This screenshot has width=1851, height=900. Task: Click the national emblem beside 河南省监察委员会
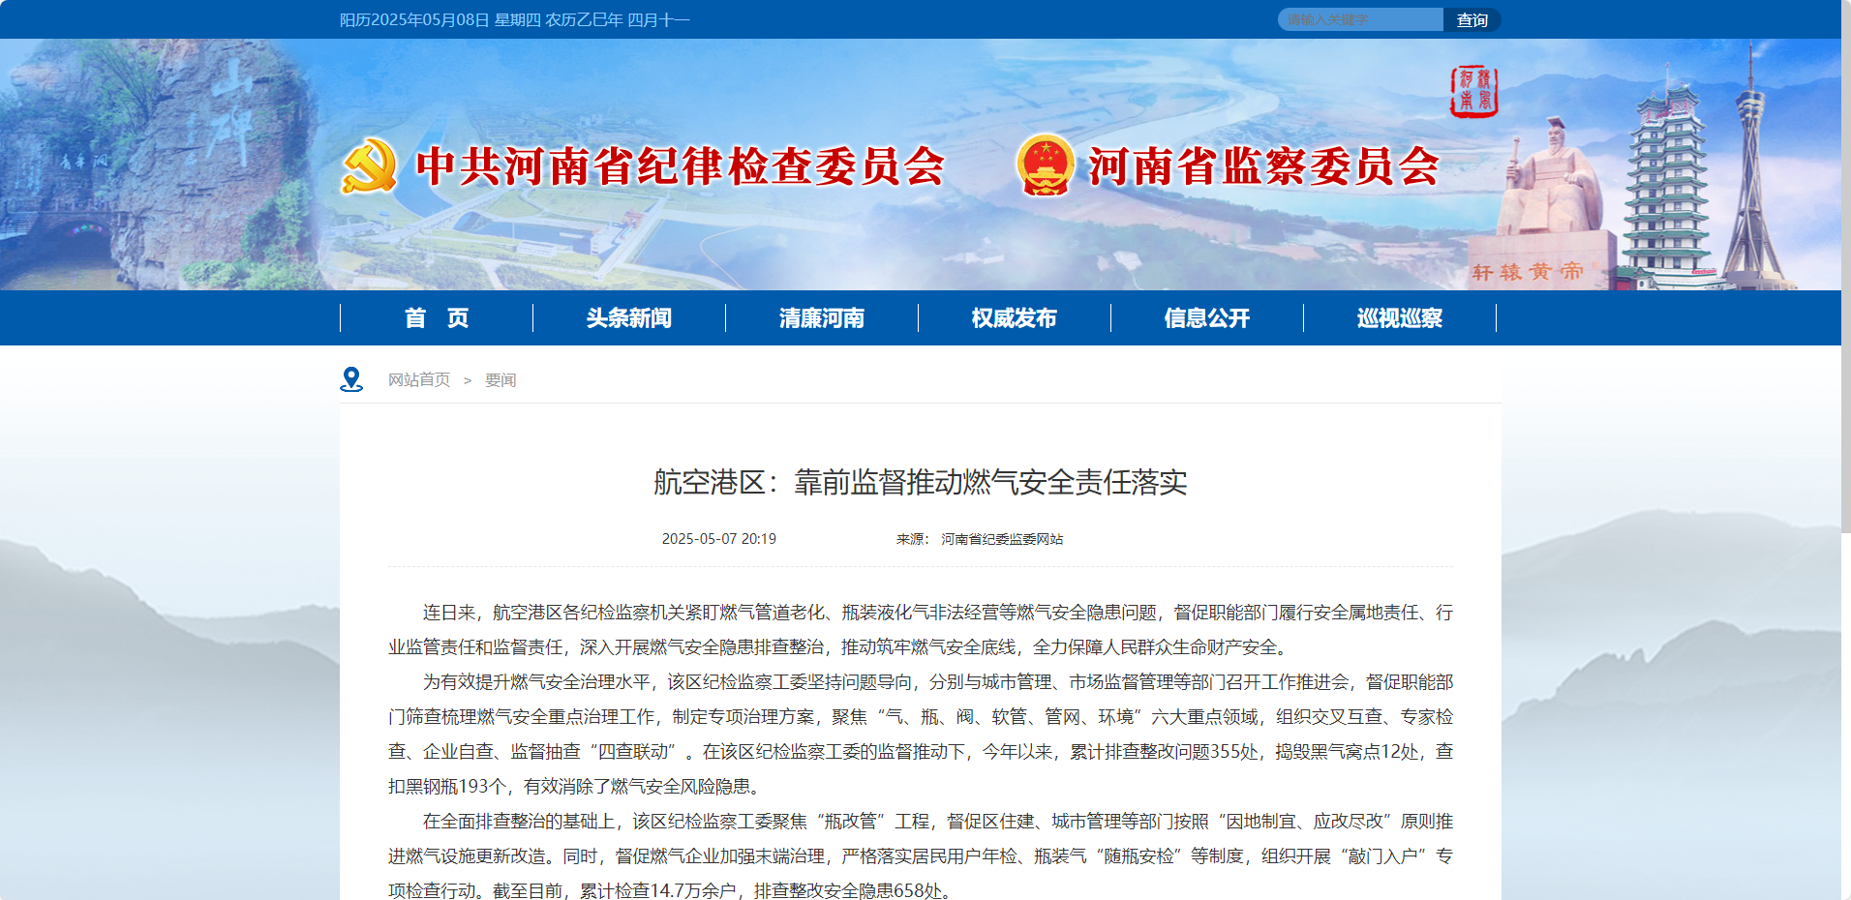click(x=1045, y=165)
